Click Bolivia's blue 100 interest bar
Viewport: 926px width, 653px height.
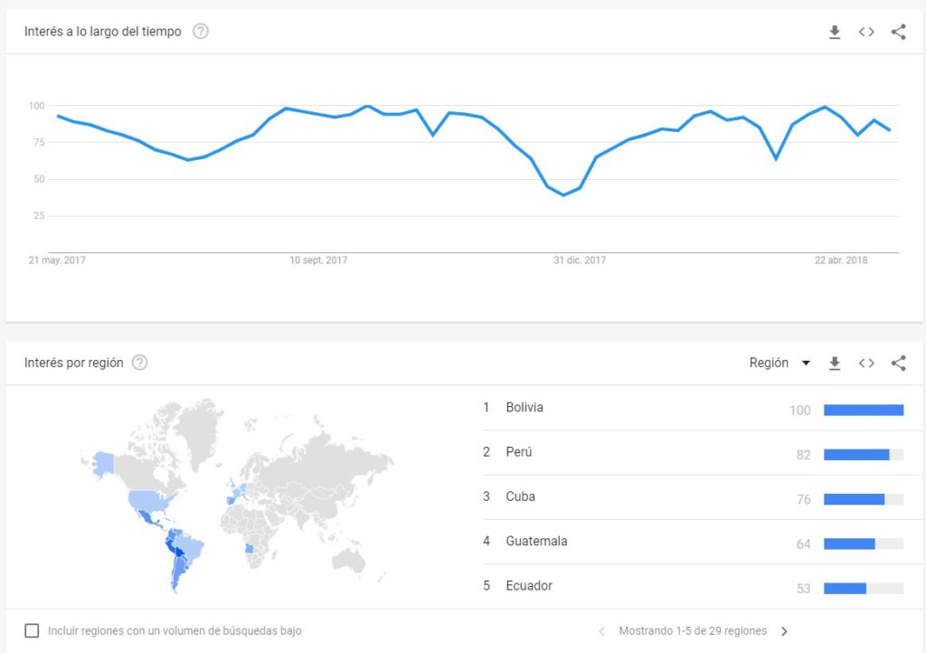click(864, 410)
